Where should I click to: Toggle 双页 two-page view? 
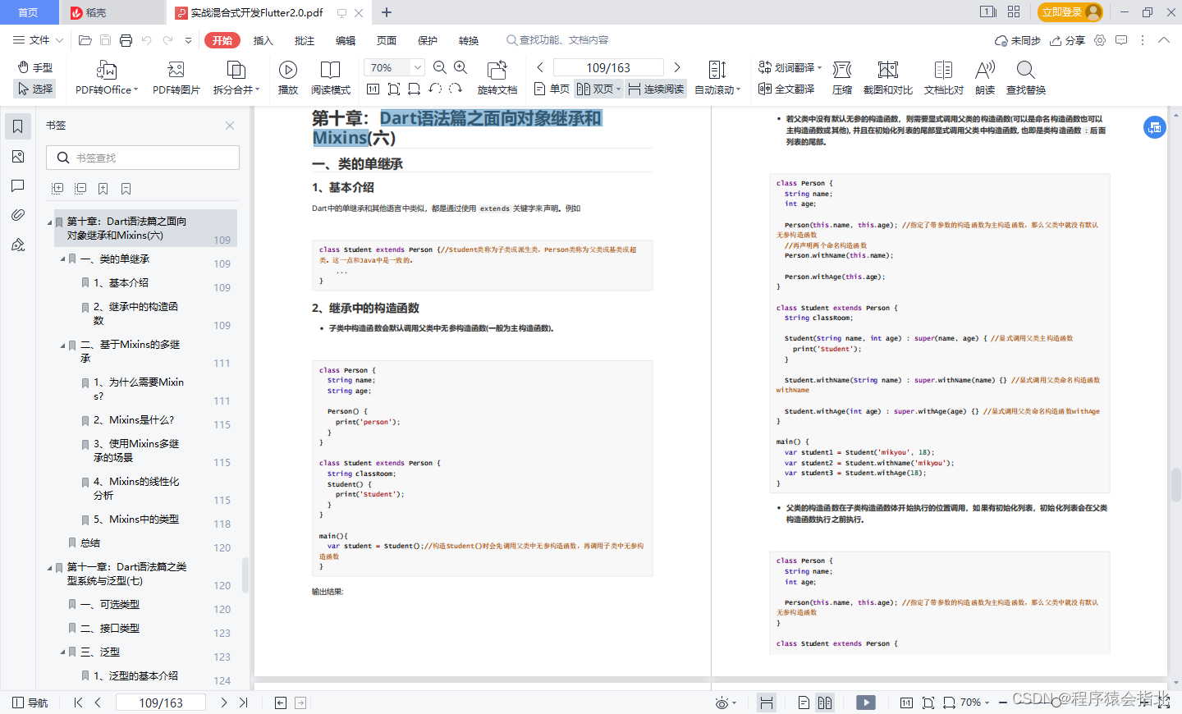(x=598, y=89)
